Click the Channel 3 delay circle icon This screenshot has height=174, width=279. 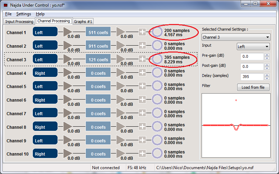coord(157,59)
